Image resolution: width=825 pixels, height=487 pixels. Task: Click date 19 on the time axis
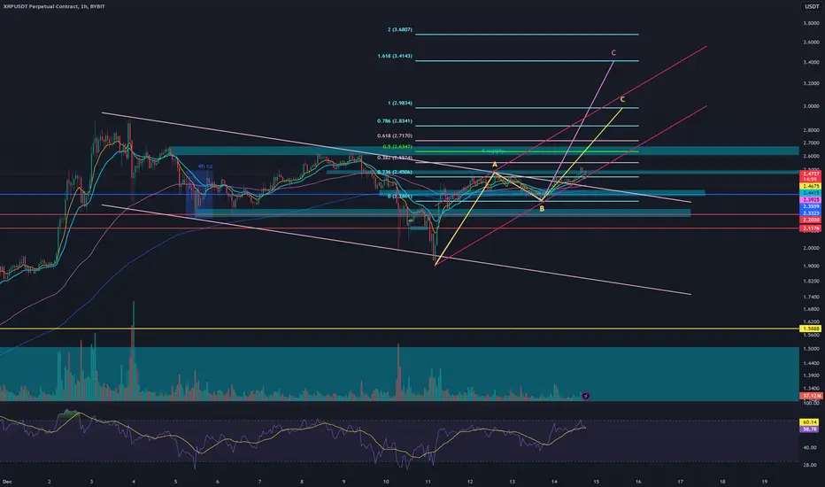pyautogui.click(x=765, y=481)
